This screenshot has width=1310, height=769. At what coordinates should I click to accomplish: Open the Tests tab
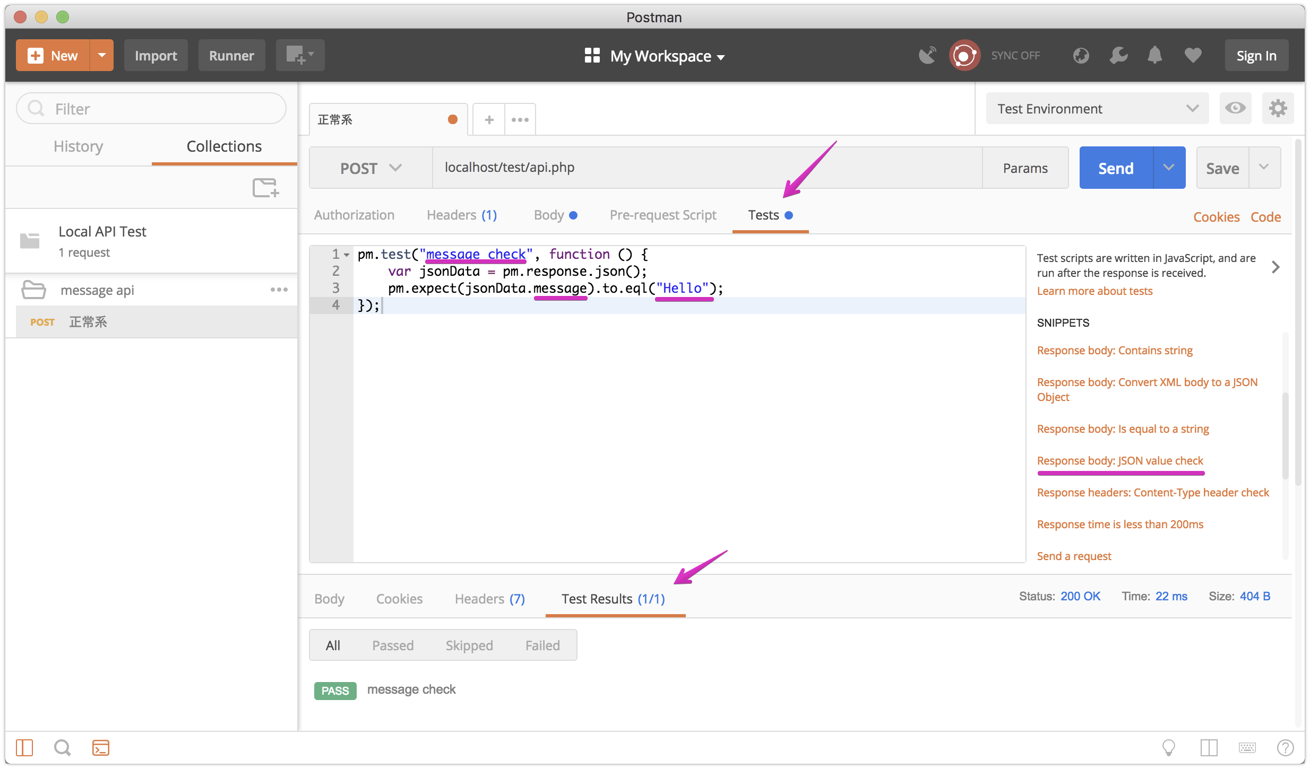[x=770, y=215]
